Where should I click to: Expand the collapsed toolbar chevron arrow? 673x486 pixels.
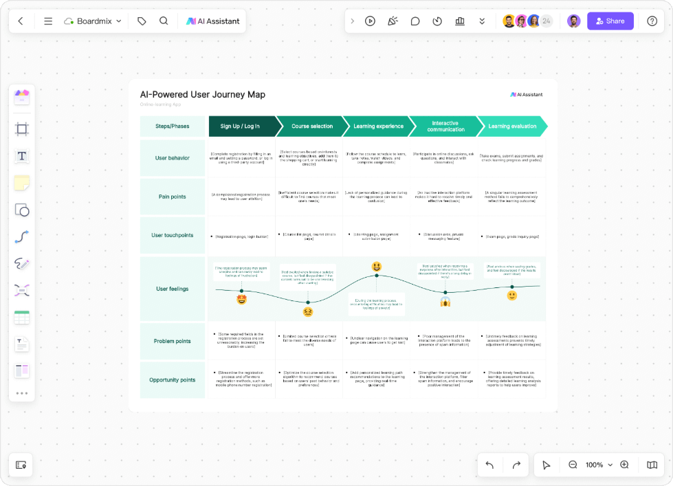coord(353,21)
